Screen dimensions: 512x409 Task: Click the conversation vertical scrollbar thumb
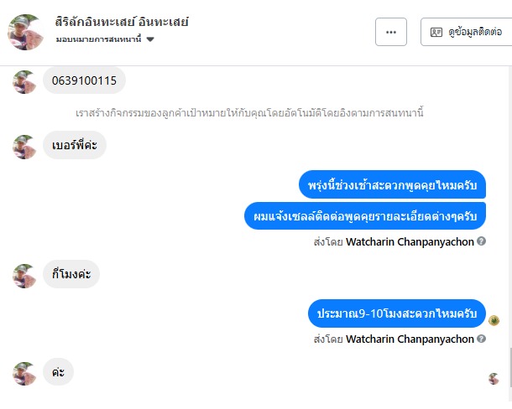510,368
